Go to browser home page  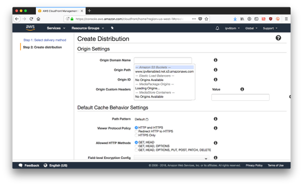pos(38,19)
